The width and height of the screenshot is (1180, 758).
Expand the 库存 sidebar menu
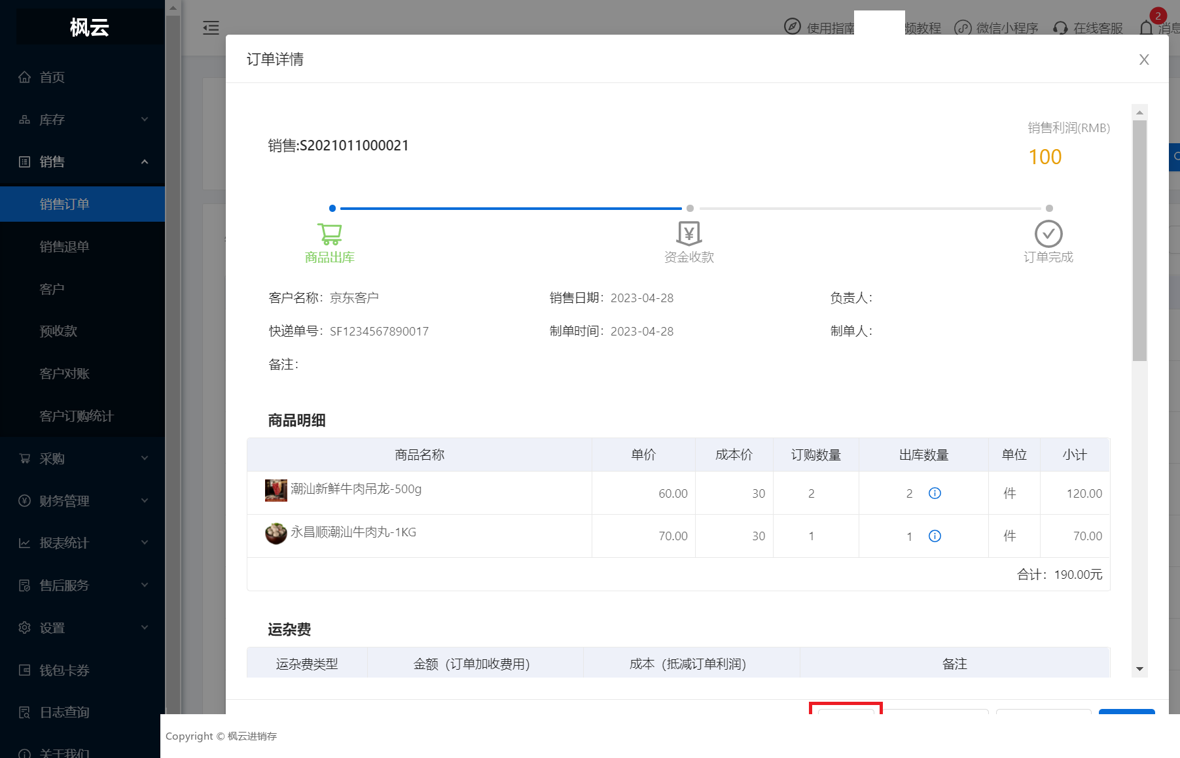click(82, 120)
